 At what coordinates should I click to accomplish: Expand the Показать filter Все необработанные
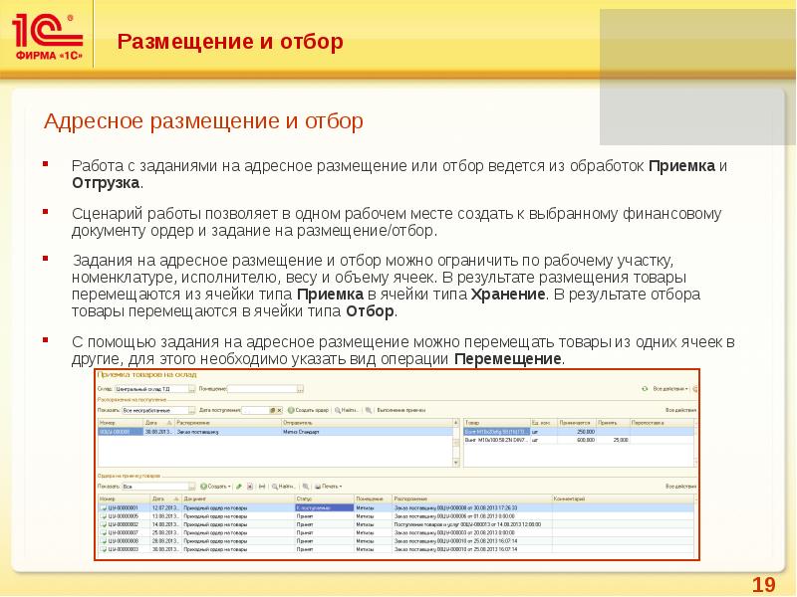(x=190, y=409)
